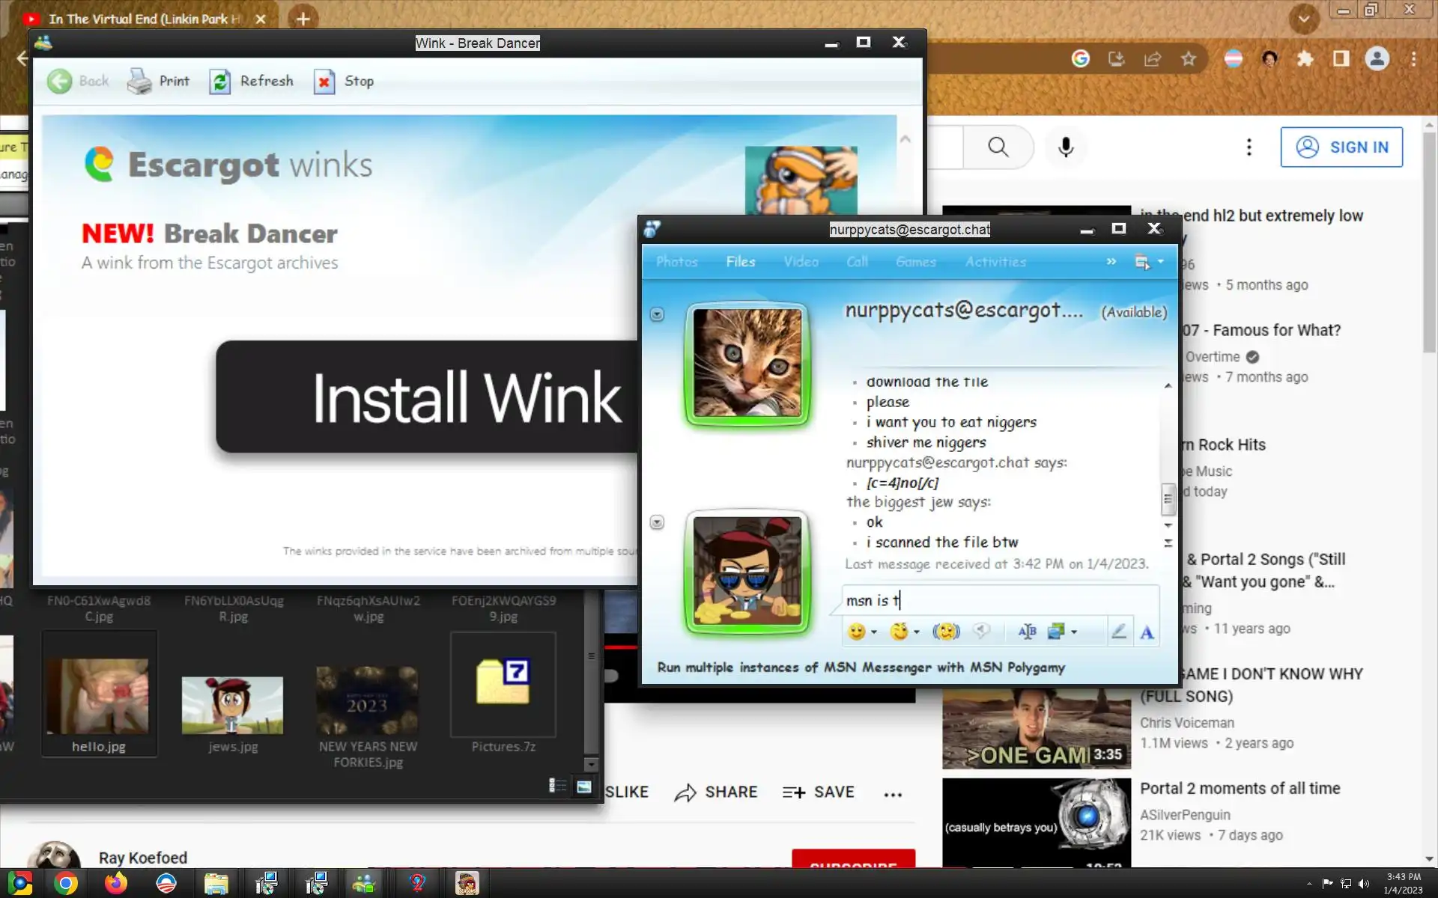The width and height of the screenshot is (1438, 898).
Task: Click the winking face winks icon
Action: 899,632
